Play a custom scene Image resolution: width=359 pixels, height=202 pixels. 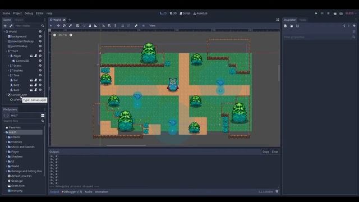coord(341,13)
